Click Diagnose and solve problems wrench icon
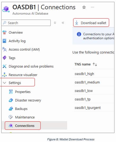Image resolution: width=116 pixels, height=142 pixels. coord(4,66)
